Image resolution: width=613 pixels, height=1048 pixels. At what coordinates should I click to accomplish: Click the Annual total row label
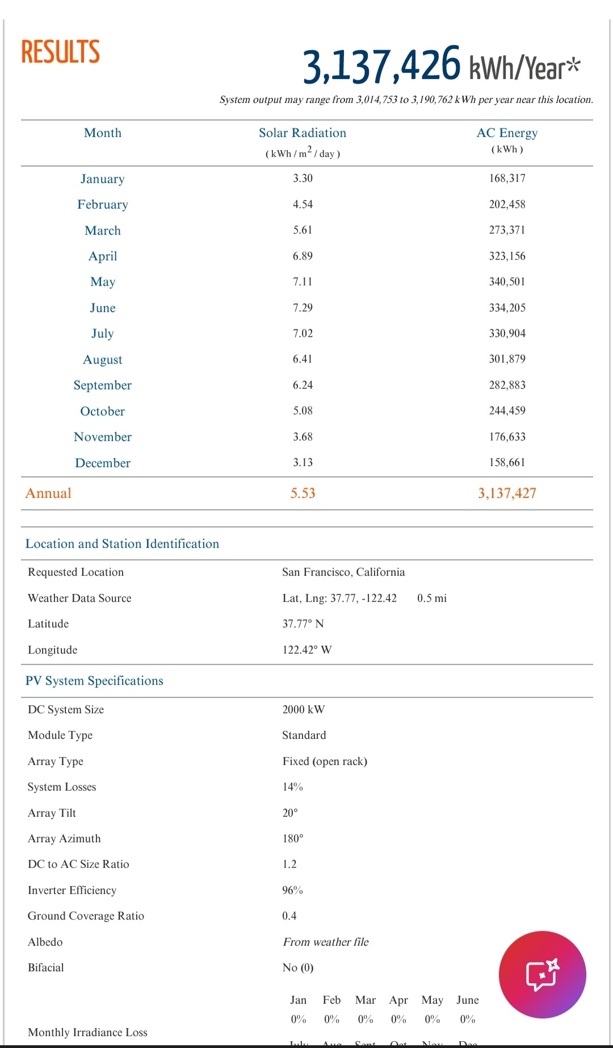click(49, 493)
